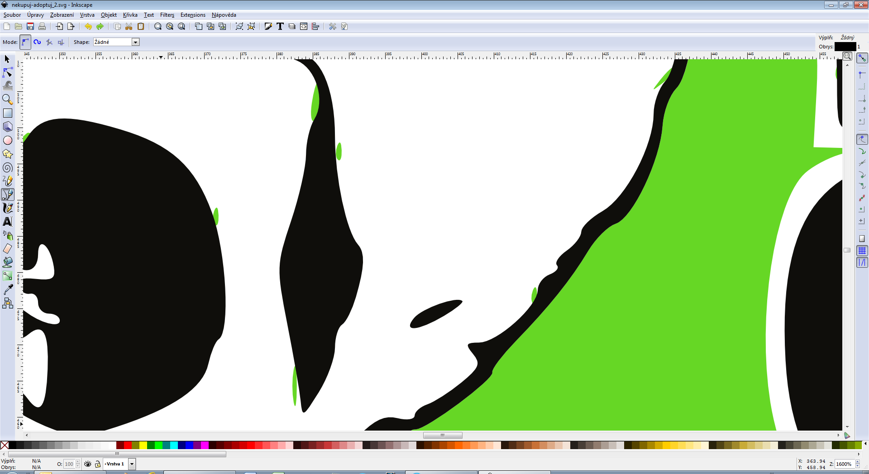The width and height of the screenshot is (869, 474).
Task: Select the Bezier pen tool
Action: 7,194
